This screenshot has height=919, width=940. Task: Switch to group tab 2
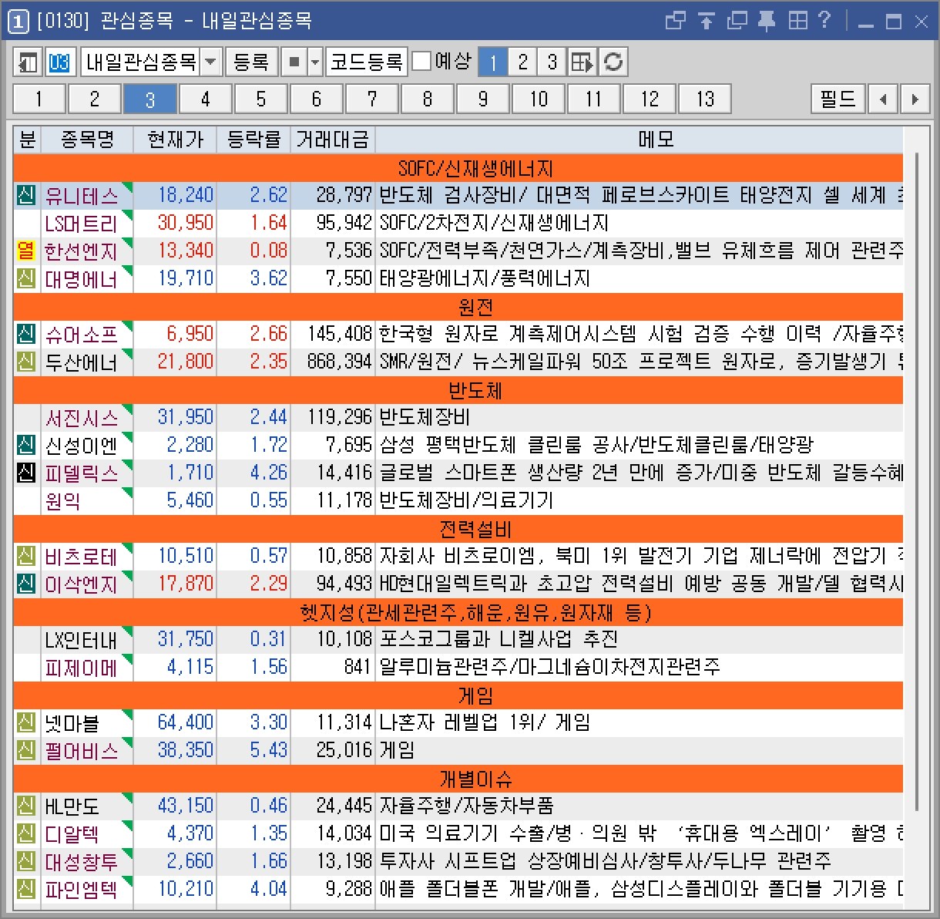pyautogui.click(x=94, y=99)
